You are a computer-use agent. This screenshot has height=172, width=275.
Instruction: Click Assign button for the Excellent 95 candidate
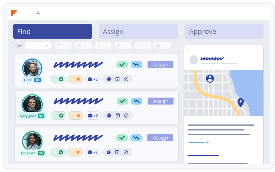pos(160,138)
